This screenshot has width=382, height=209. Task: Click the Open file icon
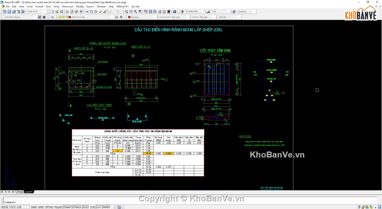coord(57,11)
